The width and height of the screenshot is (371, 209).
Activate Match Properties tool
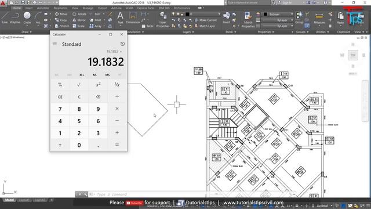tap(248, 19)
